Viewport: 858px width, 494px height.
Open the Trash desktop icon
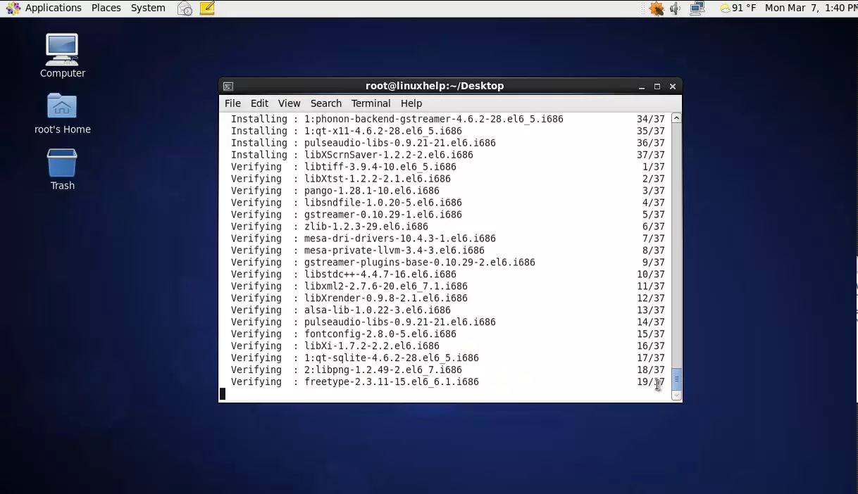[62, 169]
